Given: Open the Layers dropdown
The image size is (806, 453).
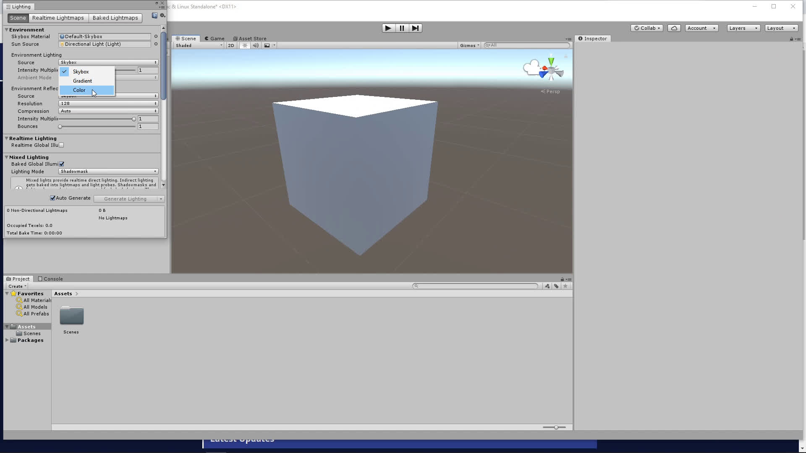Looking at the screenshot, I should (x=743, y=28).
